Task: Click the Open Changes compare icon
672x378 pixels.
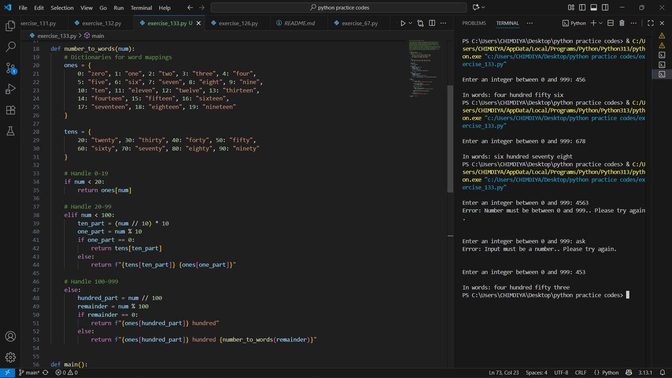Action: (x=421, y=24)
